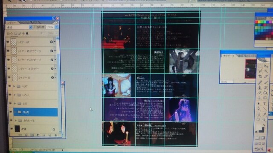
Task: Select the Paint Bucket tool
Action: click(265, 93)
